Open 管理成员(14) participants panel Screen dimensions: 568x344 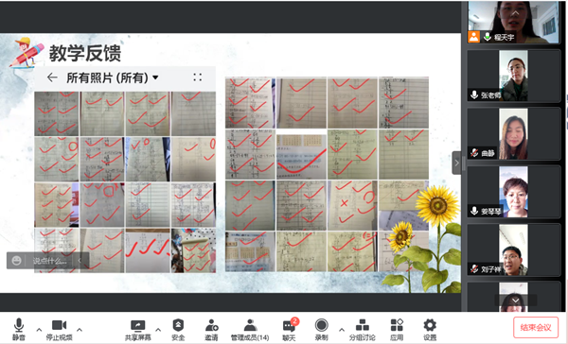(x=250, y=329)
